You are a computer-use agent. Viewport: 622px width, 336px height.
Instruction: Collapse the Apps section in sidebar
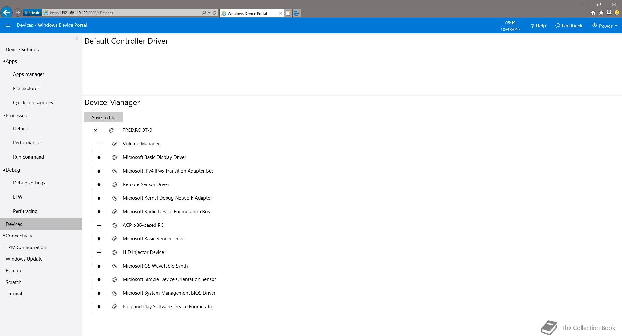click(4, 61)
